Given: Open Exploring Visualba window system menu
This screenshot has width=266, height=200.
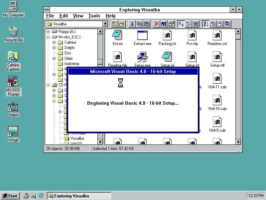Looking at the screenshot, I should point(47,10).
